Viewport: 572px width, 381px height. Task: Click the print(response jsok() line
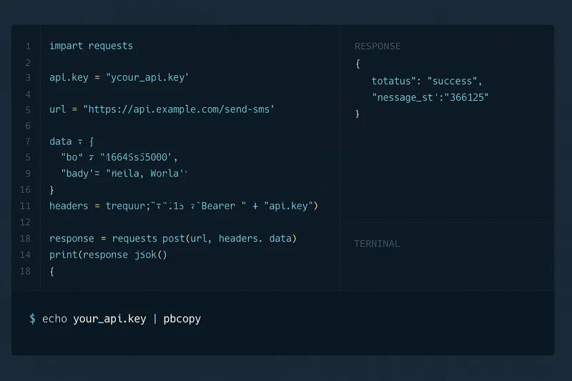click(108, 254)
